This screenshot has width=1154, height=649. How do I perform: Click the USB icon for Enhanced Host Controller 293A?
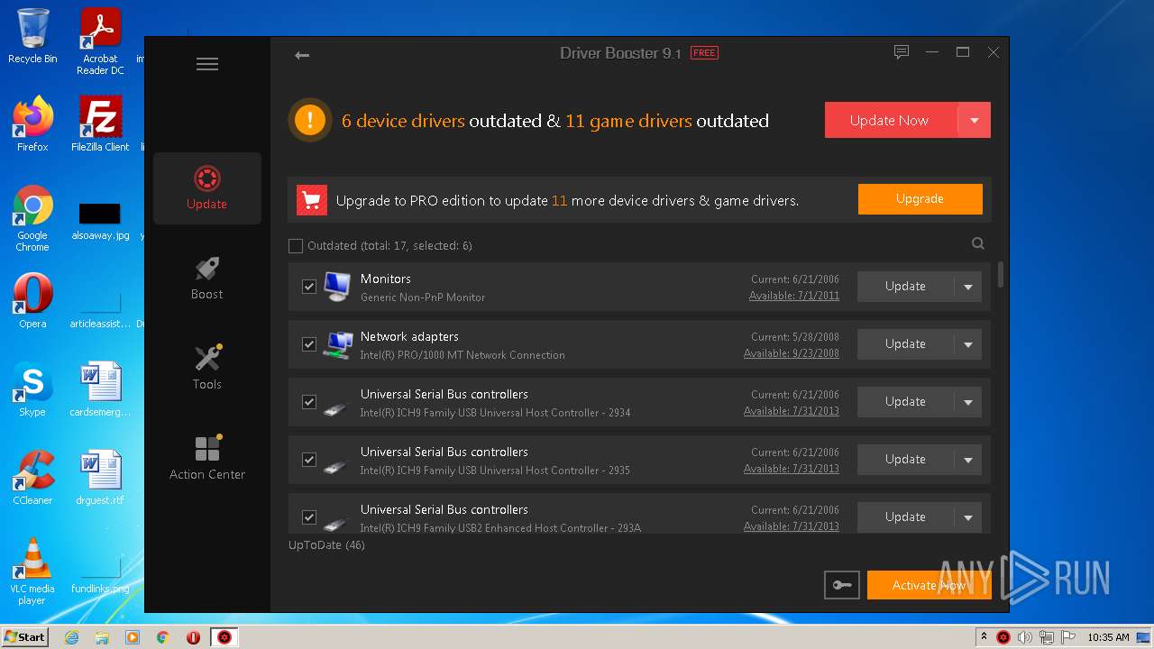click(x=336, y=523)
